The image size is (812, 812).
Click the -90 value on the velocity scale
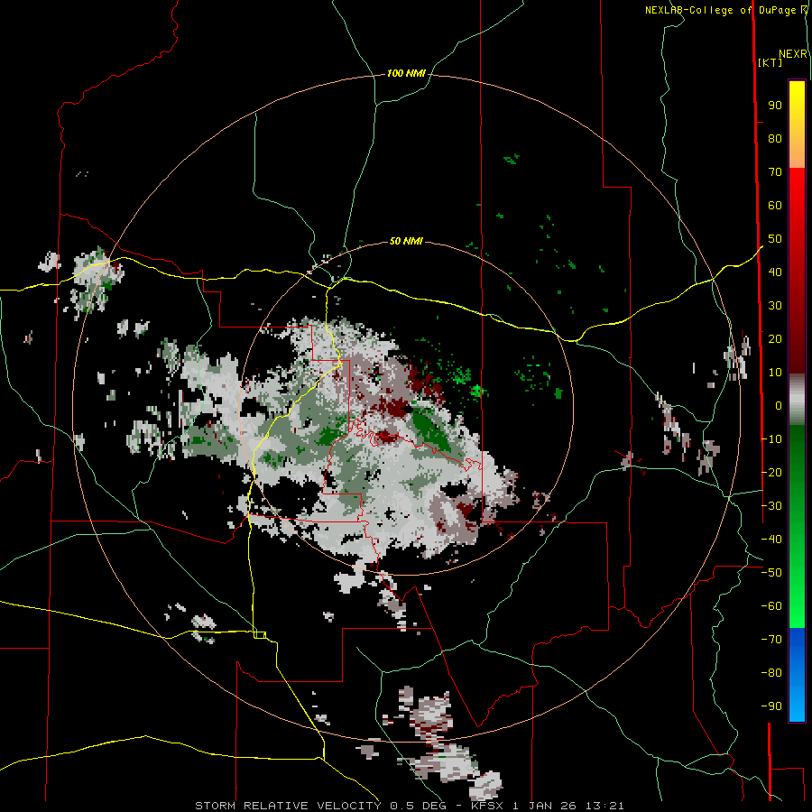point(771,706)
